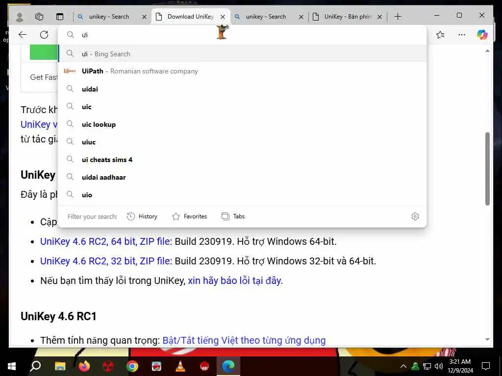This screenshot has width=502, height=376.
Task: Open 'Bật/Tắt tiếng Việt theo từng ứng dụng' link
Action: tap(244, 340)
